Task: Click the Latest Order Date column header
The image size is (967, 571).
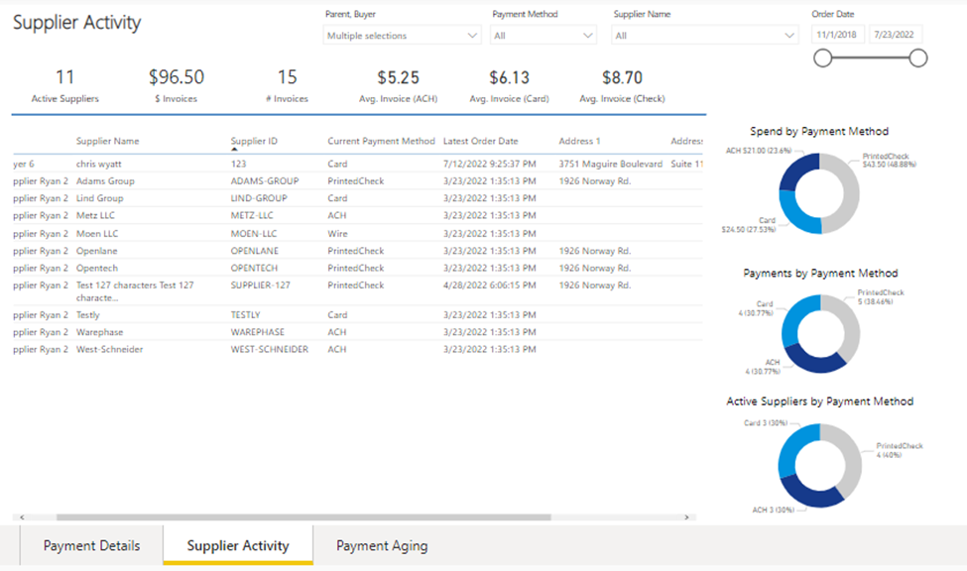Action: point(480,141)
